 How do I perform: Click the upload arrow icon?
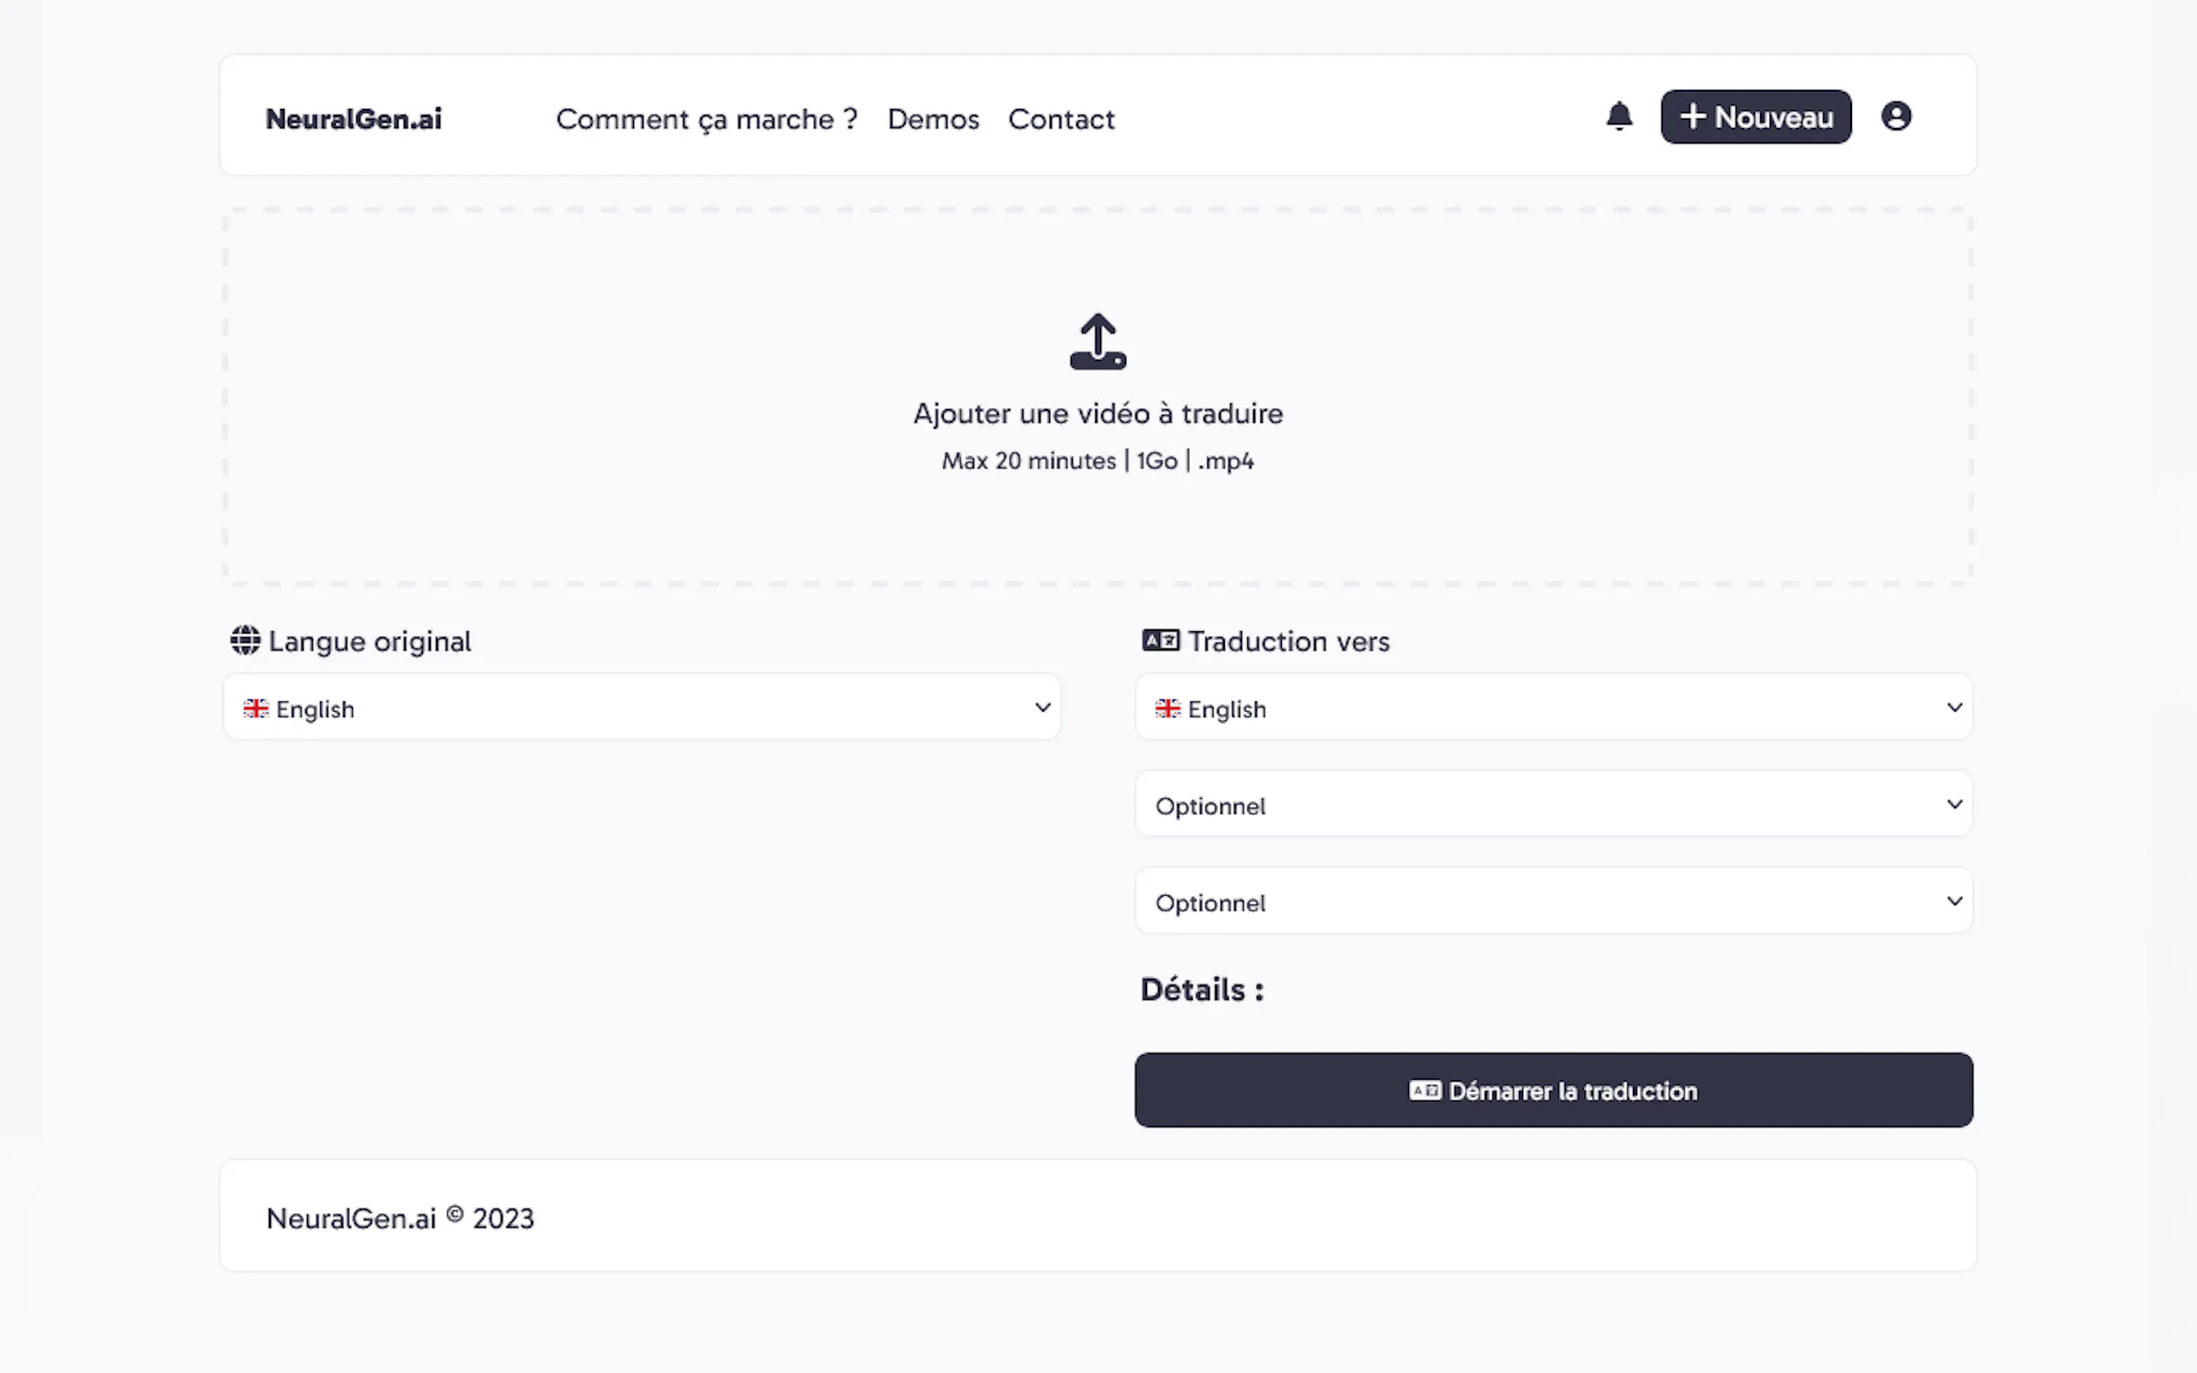[x=1097, y=342]
